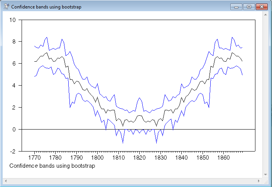The image size is (272, 187).
Task: Minimize the Confidence bands window
Action: click(x=236, y=7)
